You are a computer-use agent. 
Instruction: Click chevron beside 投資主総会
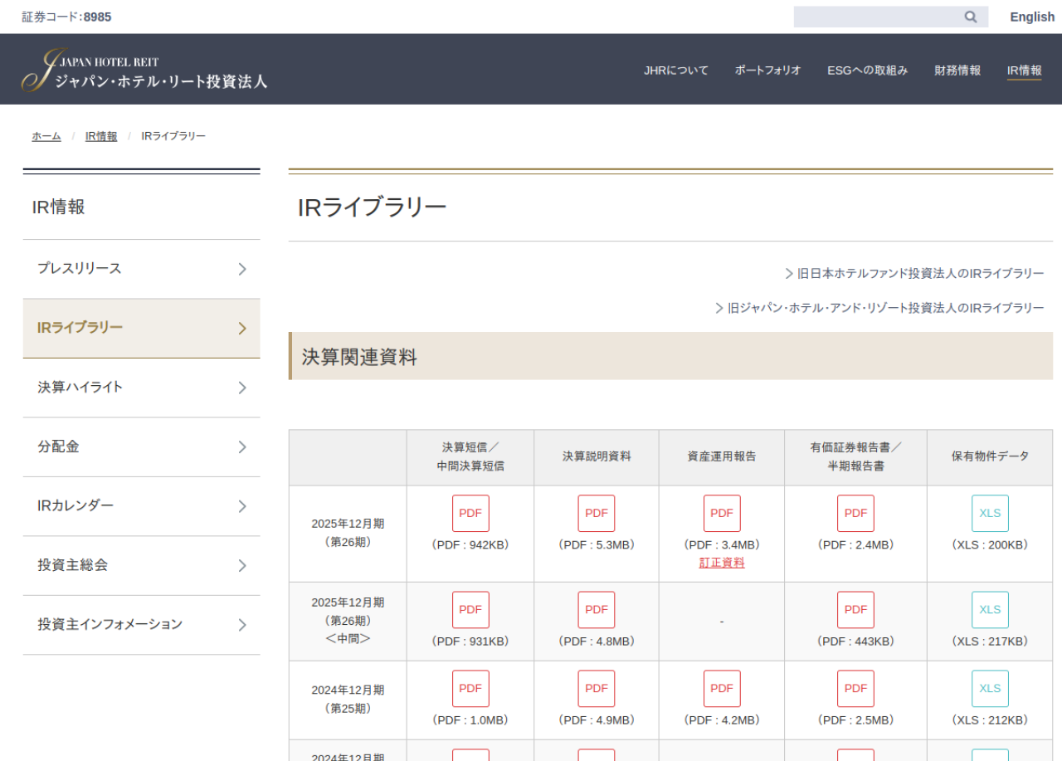(x=242, y=565)
